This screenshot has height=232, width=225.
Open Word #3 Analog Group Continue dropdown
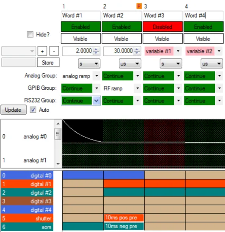tap(178, 76)
